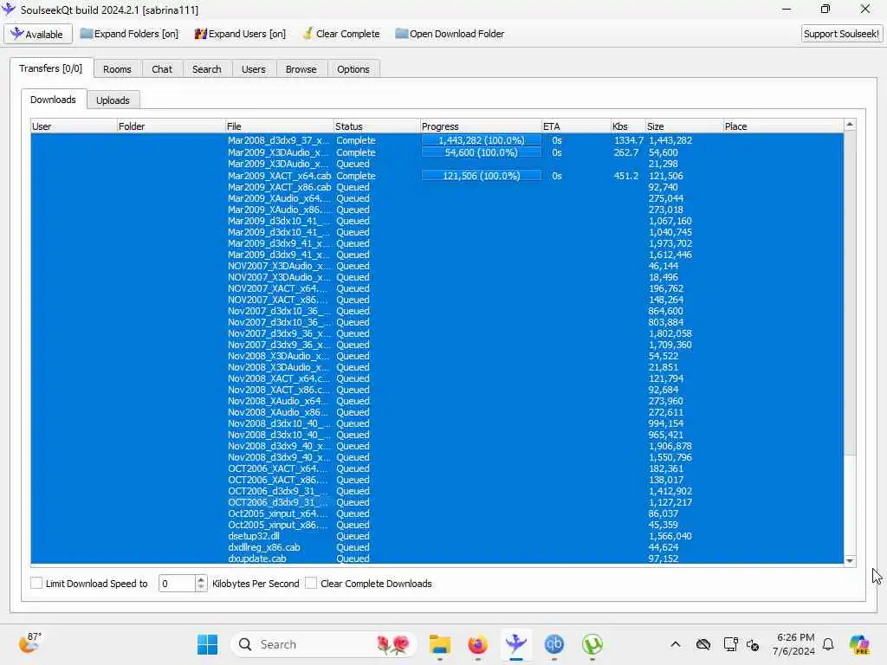Open Firefox from taskbar
The image size is (887, 665).
click(478, 644)
